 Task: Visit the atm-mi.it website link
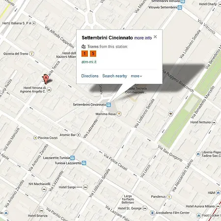pos(89,62)
